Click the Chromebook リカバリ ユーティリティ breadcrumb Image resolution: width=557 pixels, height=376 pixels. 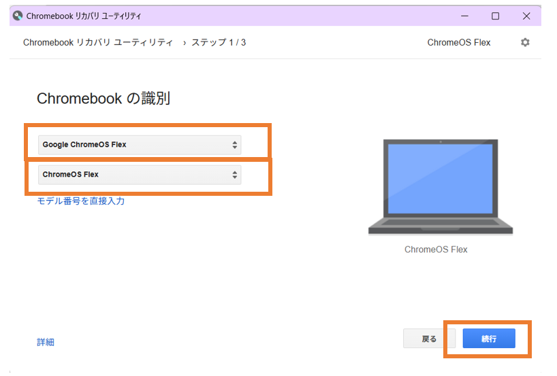(98, 42)
